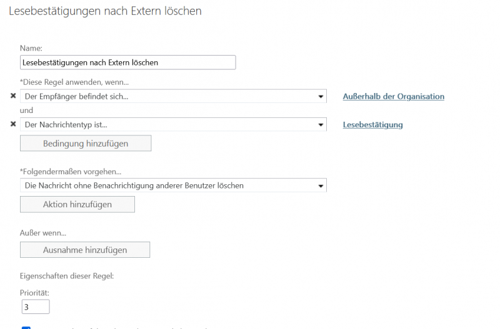Delete the message type condition with X
Viewport: 500px width, 329px height.
click(x=13, y=124)
